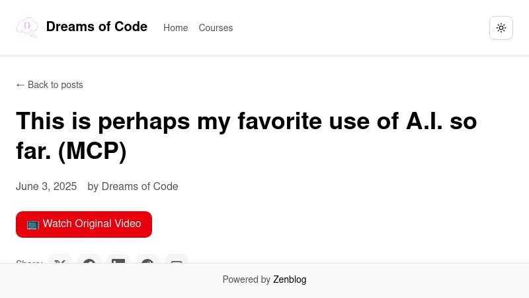The height and width of the screenshot is (298, 529).
Task: Share the post on LinkedIn
Action: 118,260
